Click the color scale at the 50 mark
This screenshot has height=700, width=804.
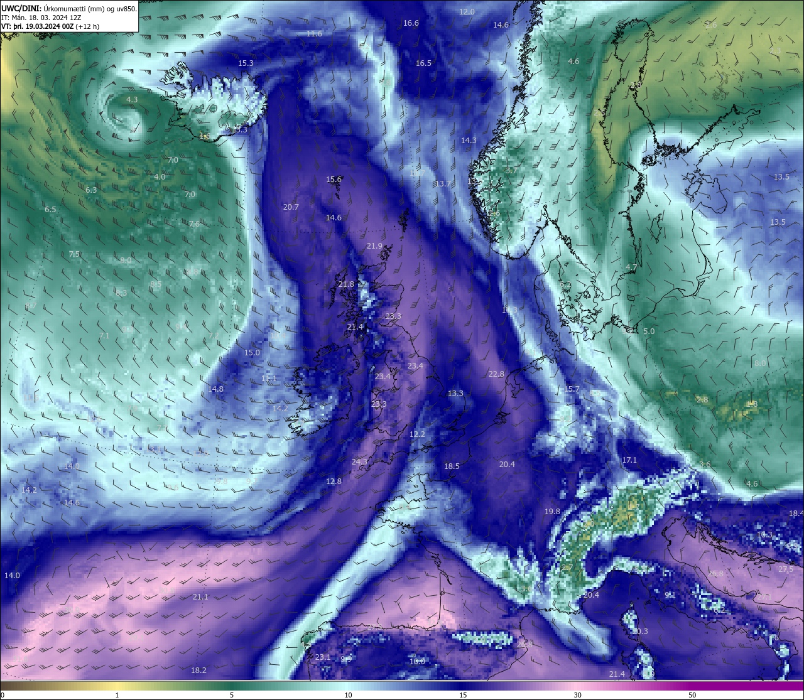pos(692,695)
